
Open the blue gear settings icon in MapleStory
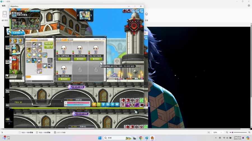[113, 104]
